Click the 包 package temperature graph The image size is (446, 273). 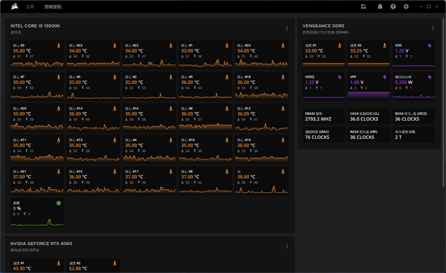coord(261,190)
